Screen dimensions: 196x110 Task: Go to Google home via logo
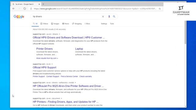tap(19, 16)
